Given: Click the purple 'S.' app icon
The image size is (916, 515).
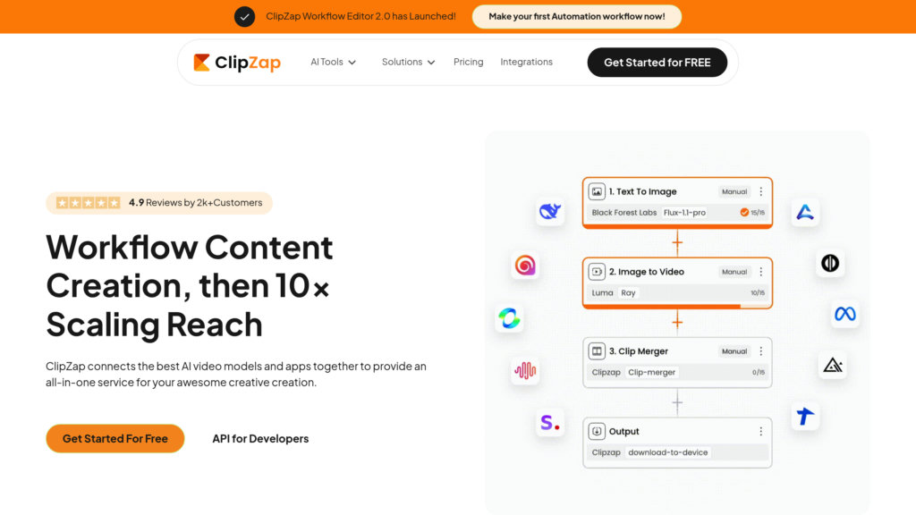Looking at the screenshot, I should tap(549, 423).
